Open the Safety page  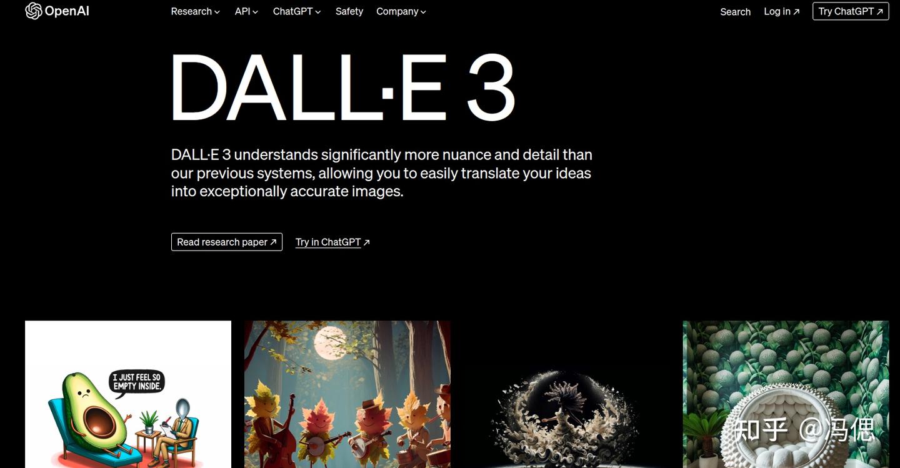coord(349,11)
